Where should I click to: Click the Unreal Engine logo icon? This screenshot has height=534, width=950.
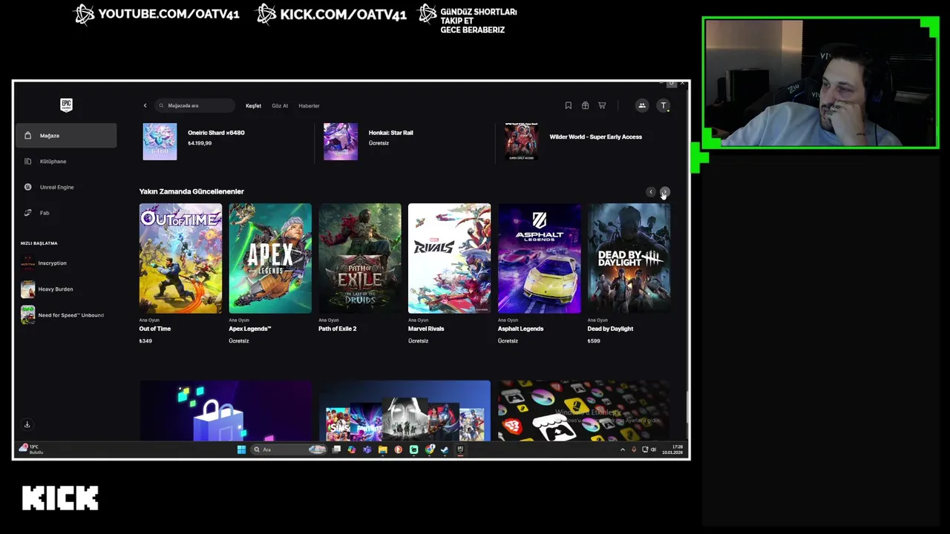(27, 187)
